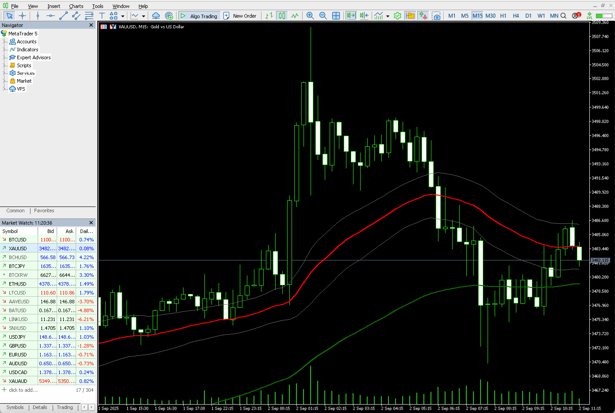Select the W1 timeframe
This screenshot has height=413, width=615.
pyautogui.click(x=541, y=15)
